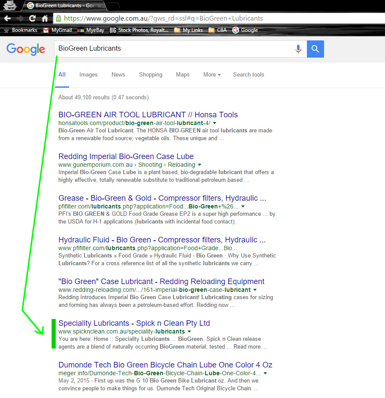This screenshot has height=398, width=385.
Task: Close the BioGreen Lubricants browser tab
Action: (100, 6)
